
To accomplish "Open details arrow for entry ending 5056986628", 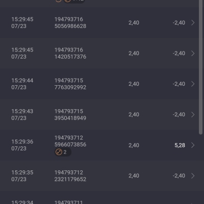I will [193, 22].
